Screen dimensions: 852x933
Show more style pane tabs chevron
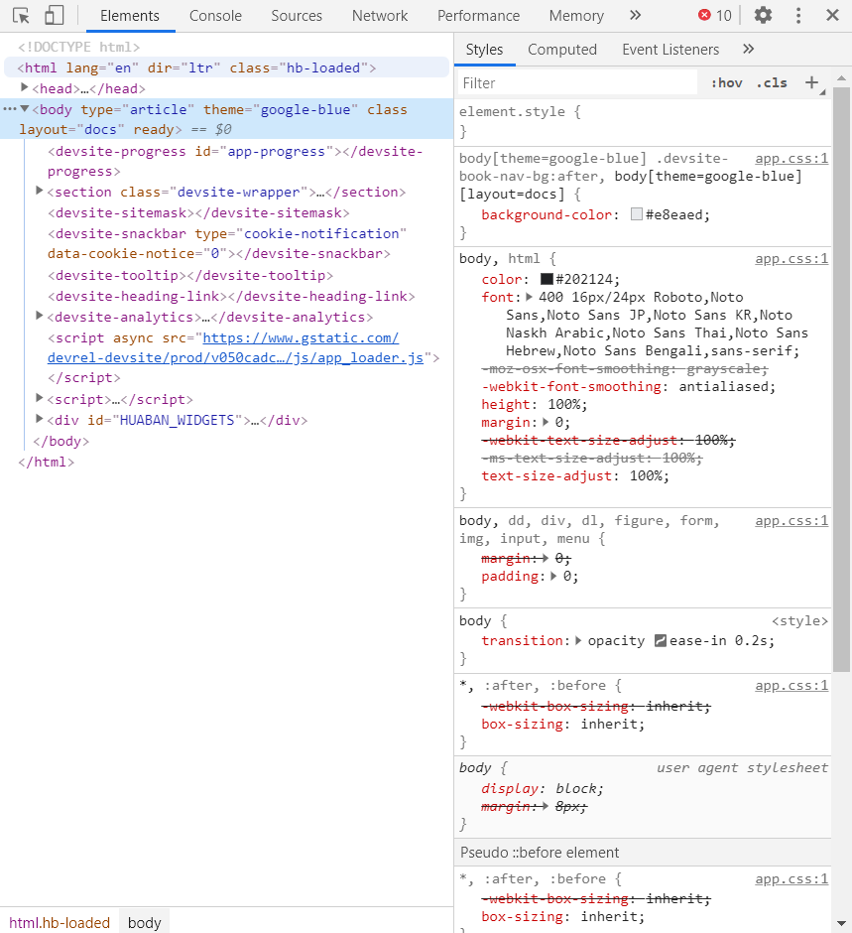coord(748,50)
